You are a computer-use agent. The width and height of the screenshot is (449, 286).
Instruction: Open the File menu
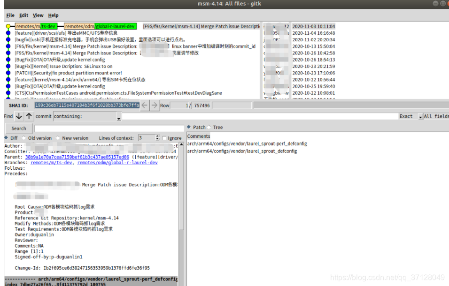pos(10,15)
